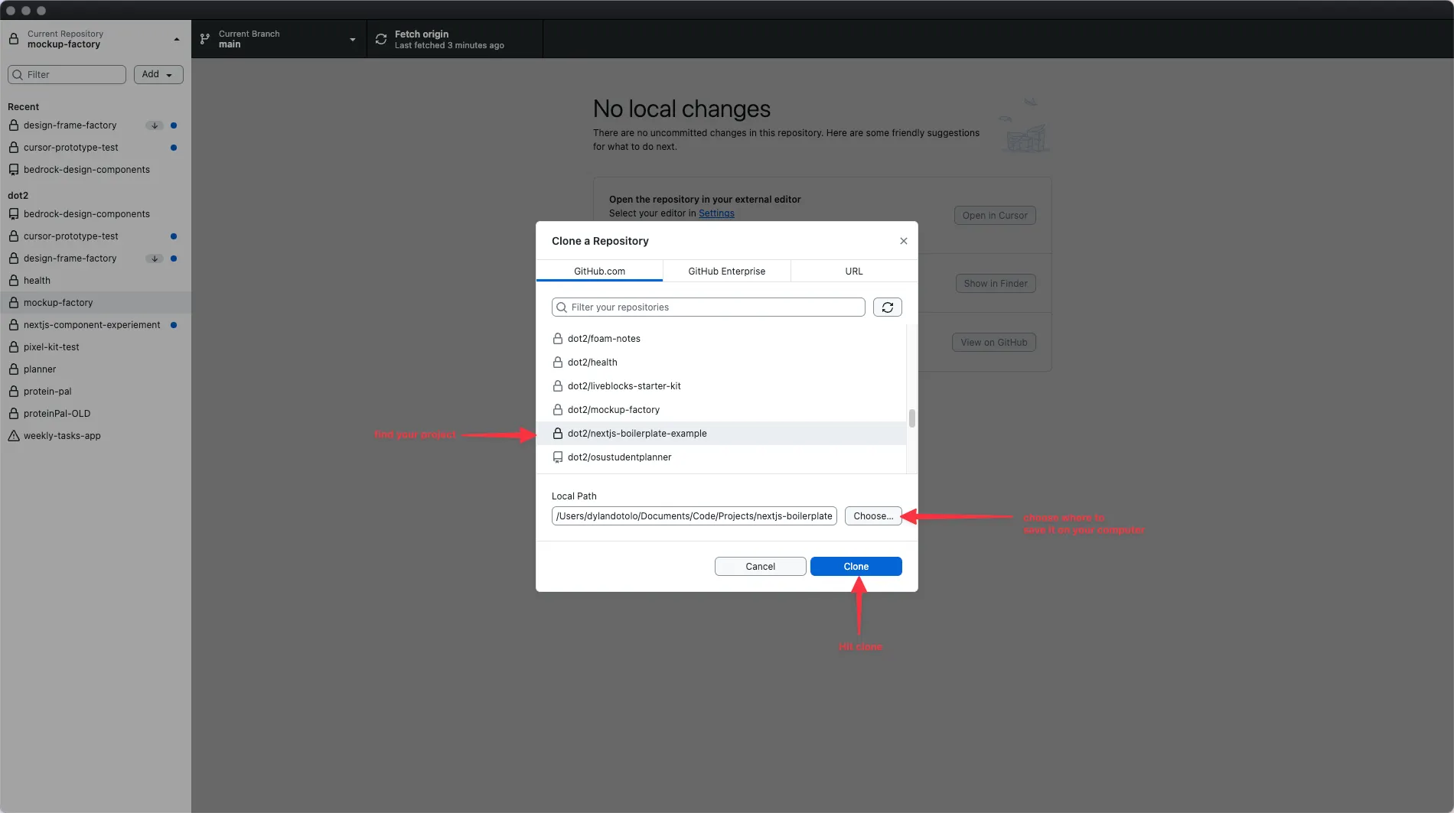Image resolution: width=1454 pixels, height=813 pixels.
Task: Select the weekly-tasks-app repository
Action: click(x=96, y=436)
